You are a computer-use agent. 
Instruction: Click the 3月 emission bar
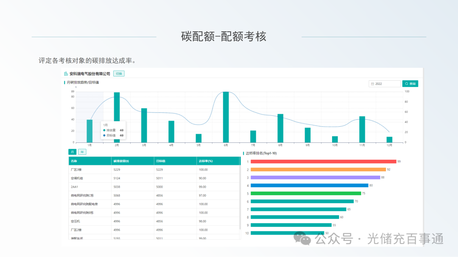[x=144, y=126]
